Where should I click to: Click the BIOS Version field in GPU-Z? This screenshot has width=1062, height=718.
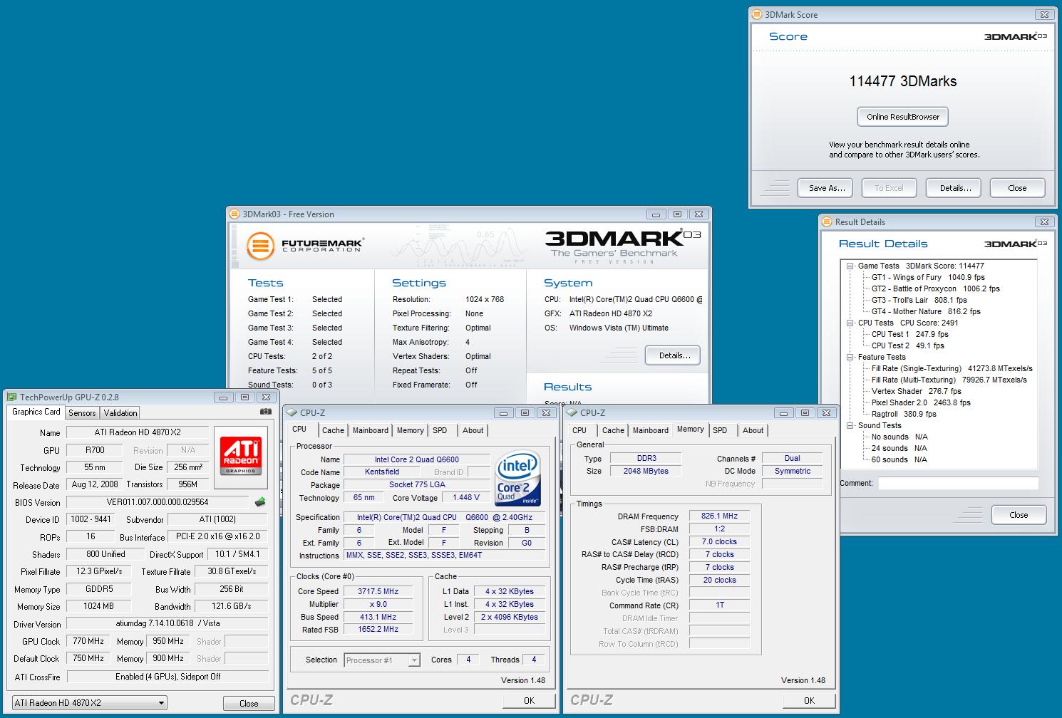click(x=158, y=502)
